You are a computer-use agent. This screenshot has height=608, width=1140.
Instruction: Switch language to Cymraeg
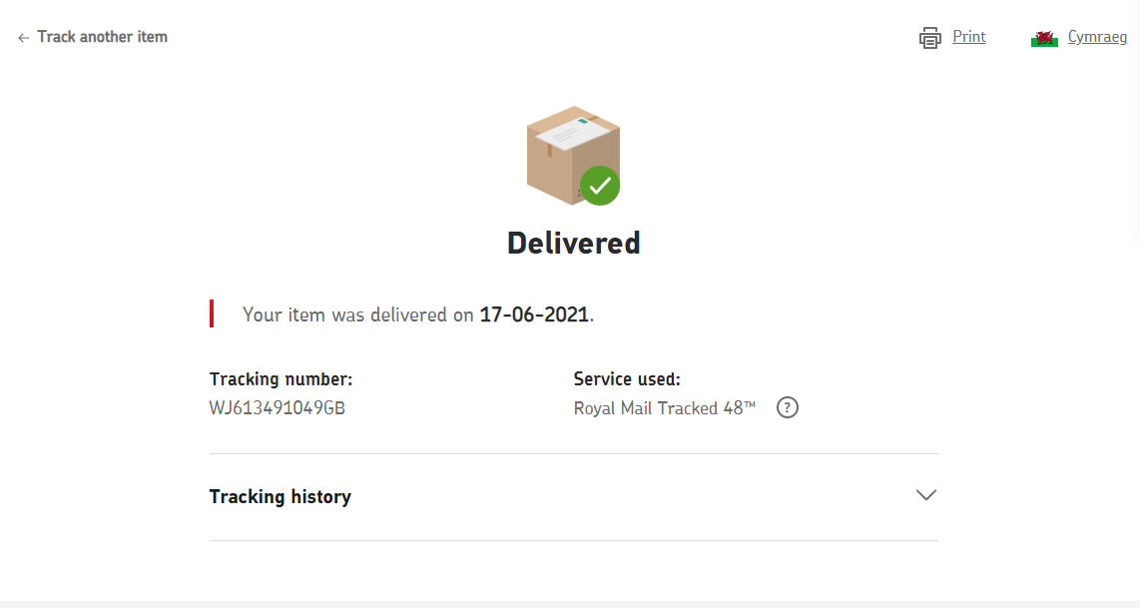pyautogui.click(x=1097, y=37)
